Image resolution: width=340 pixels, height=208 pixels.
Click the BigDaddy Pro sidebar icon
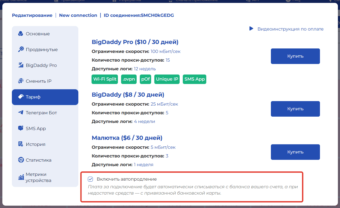pyautogui.click(x=21, y=65)
